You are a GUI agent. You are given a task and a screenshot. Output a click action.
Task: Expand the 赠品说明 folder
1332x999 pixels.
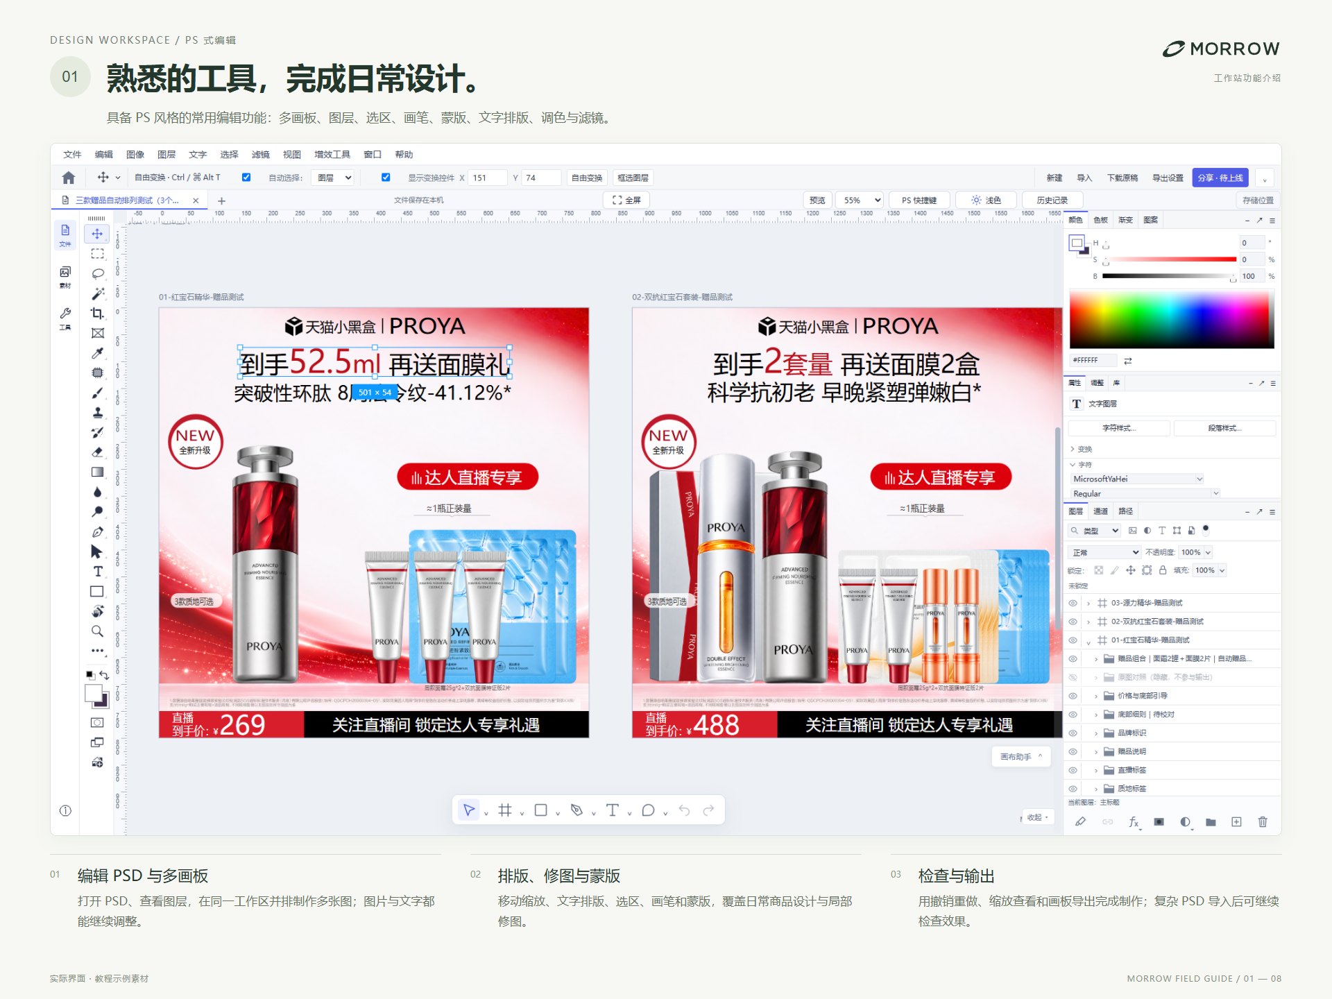(1096, 752)
